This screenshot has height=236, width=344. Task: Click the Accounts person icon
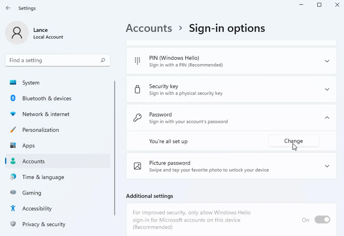click(13, 161)
